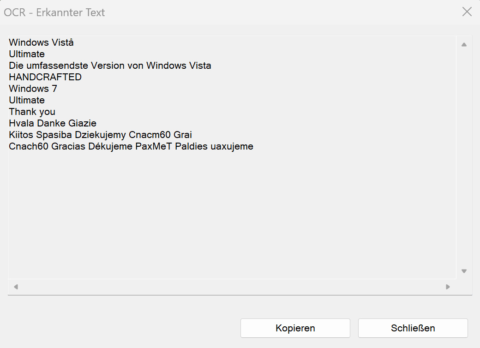Click the vertical scrollbar's up arrow
Image resolution: width=480 pixels, height=348 pixels.
464,45
